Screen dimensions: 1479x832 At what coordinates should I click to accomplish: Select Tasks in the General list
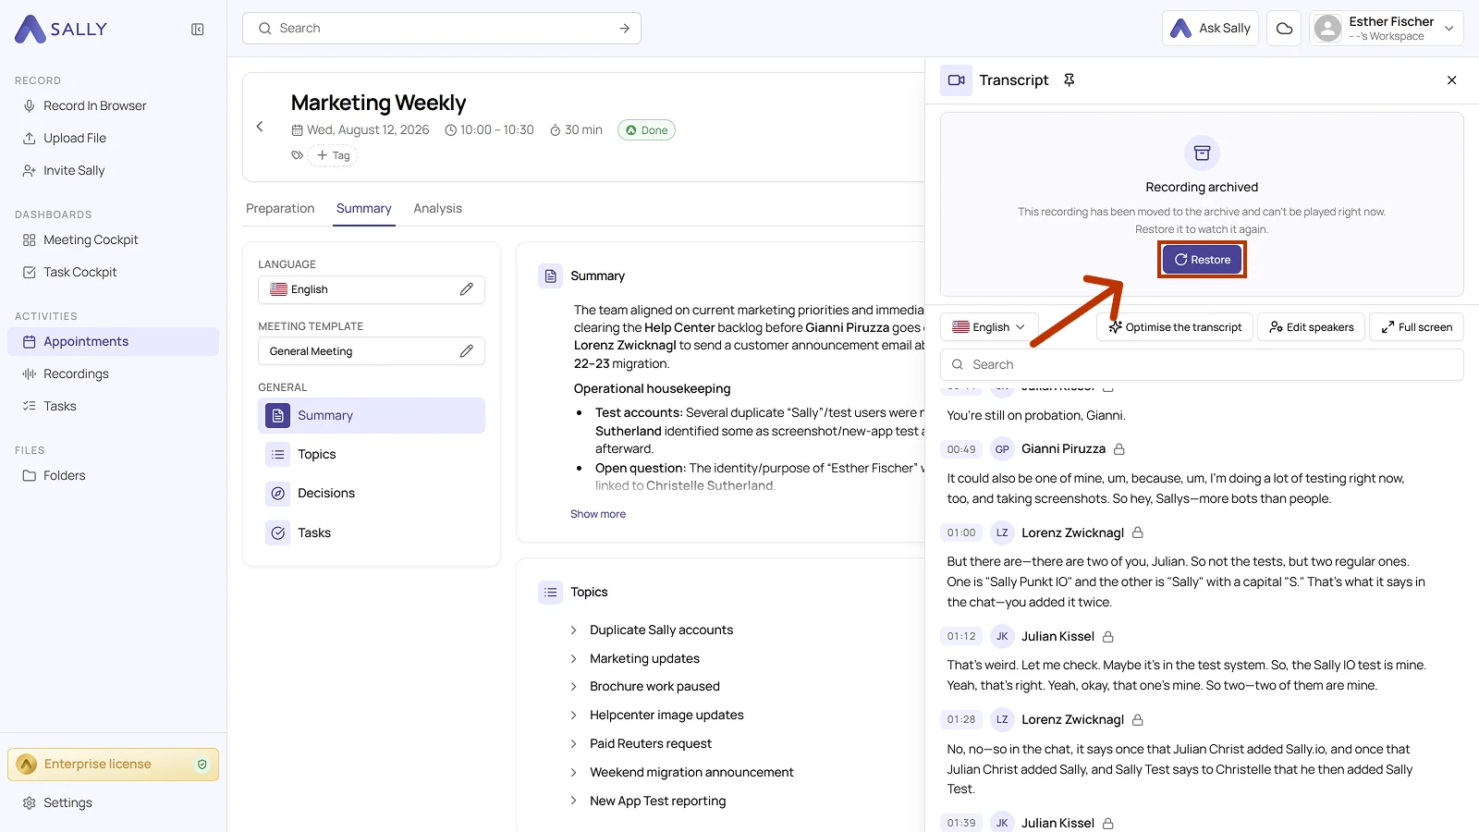click(x=372, y=532)
